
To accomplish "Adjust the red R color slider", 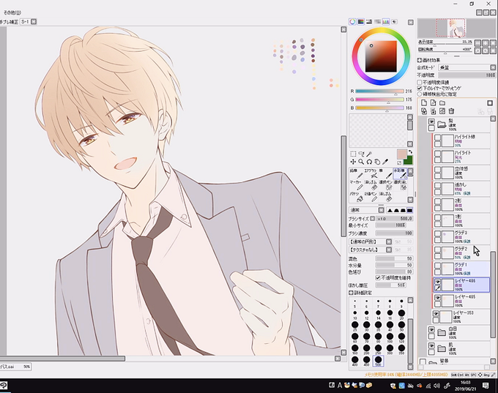I will (x=379, y=91).
